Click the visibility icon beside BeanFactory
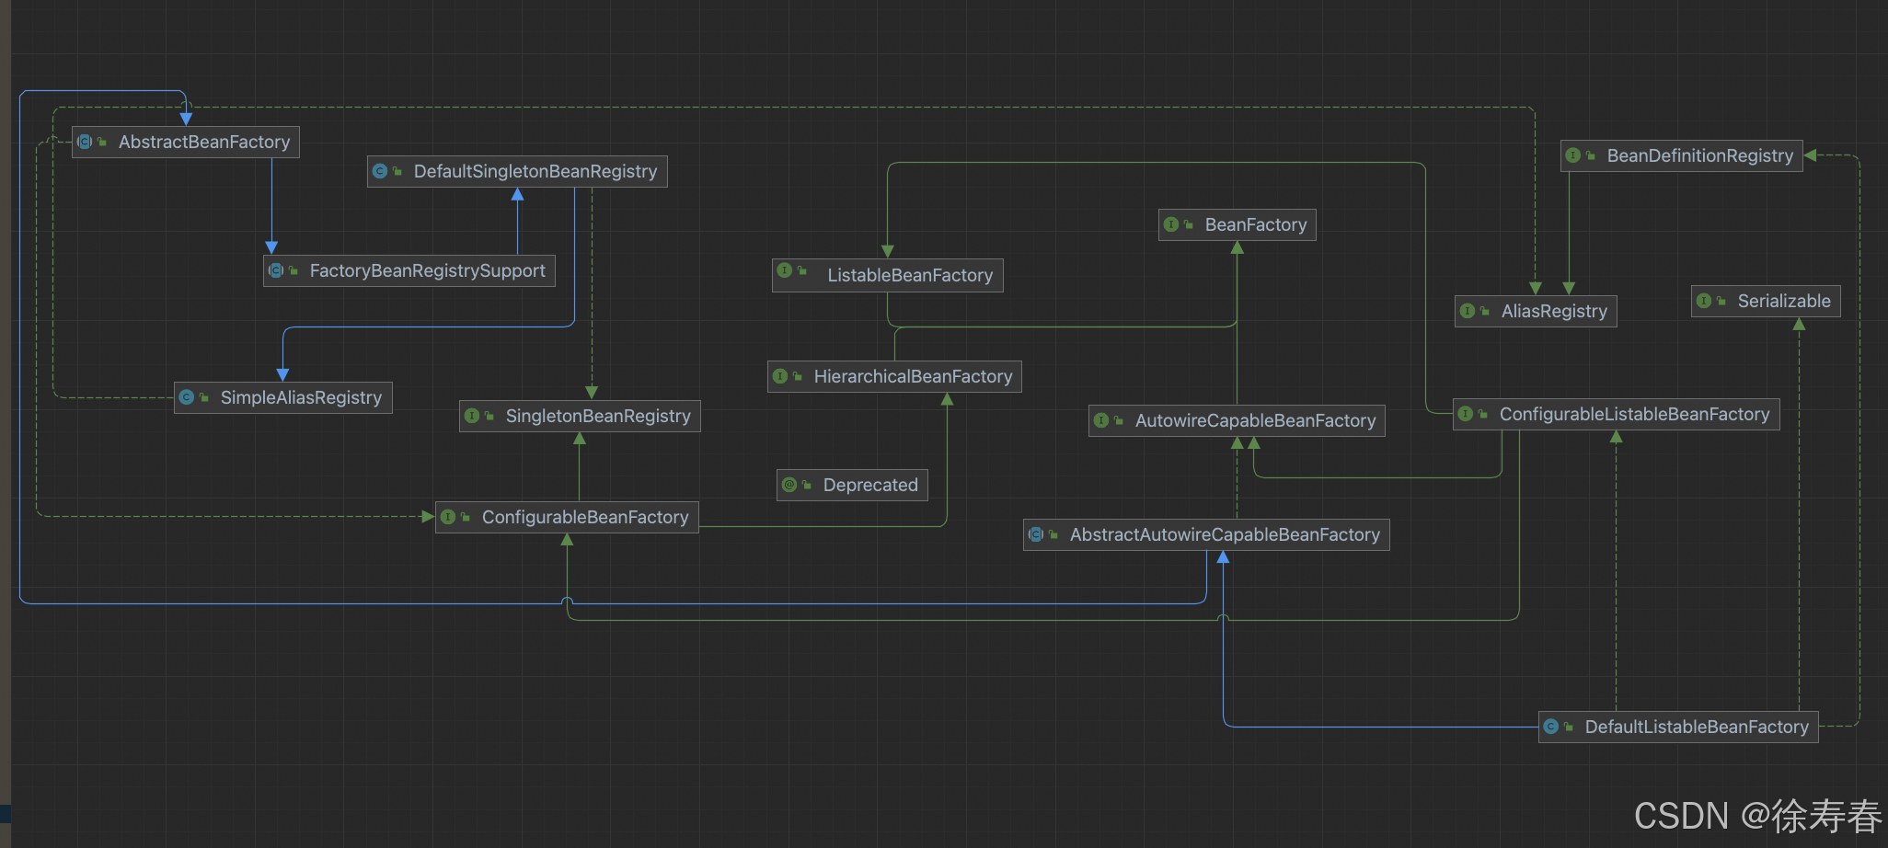Image resolution: width=1888 pixels, height=848 pixels. (x=1189, y=224)
